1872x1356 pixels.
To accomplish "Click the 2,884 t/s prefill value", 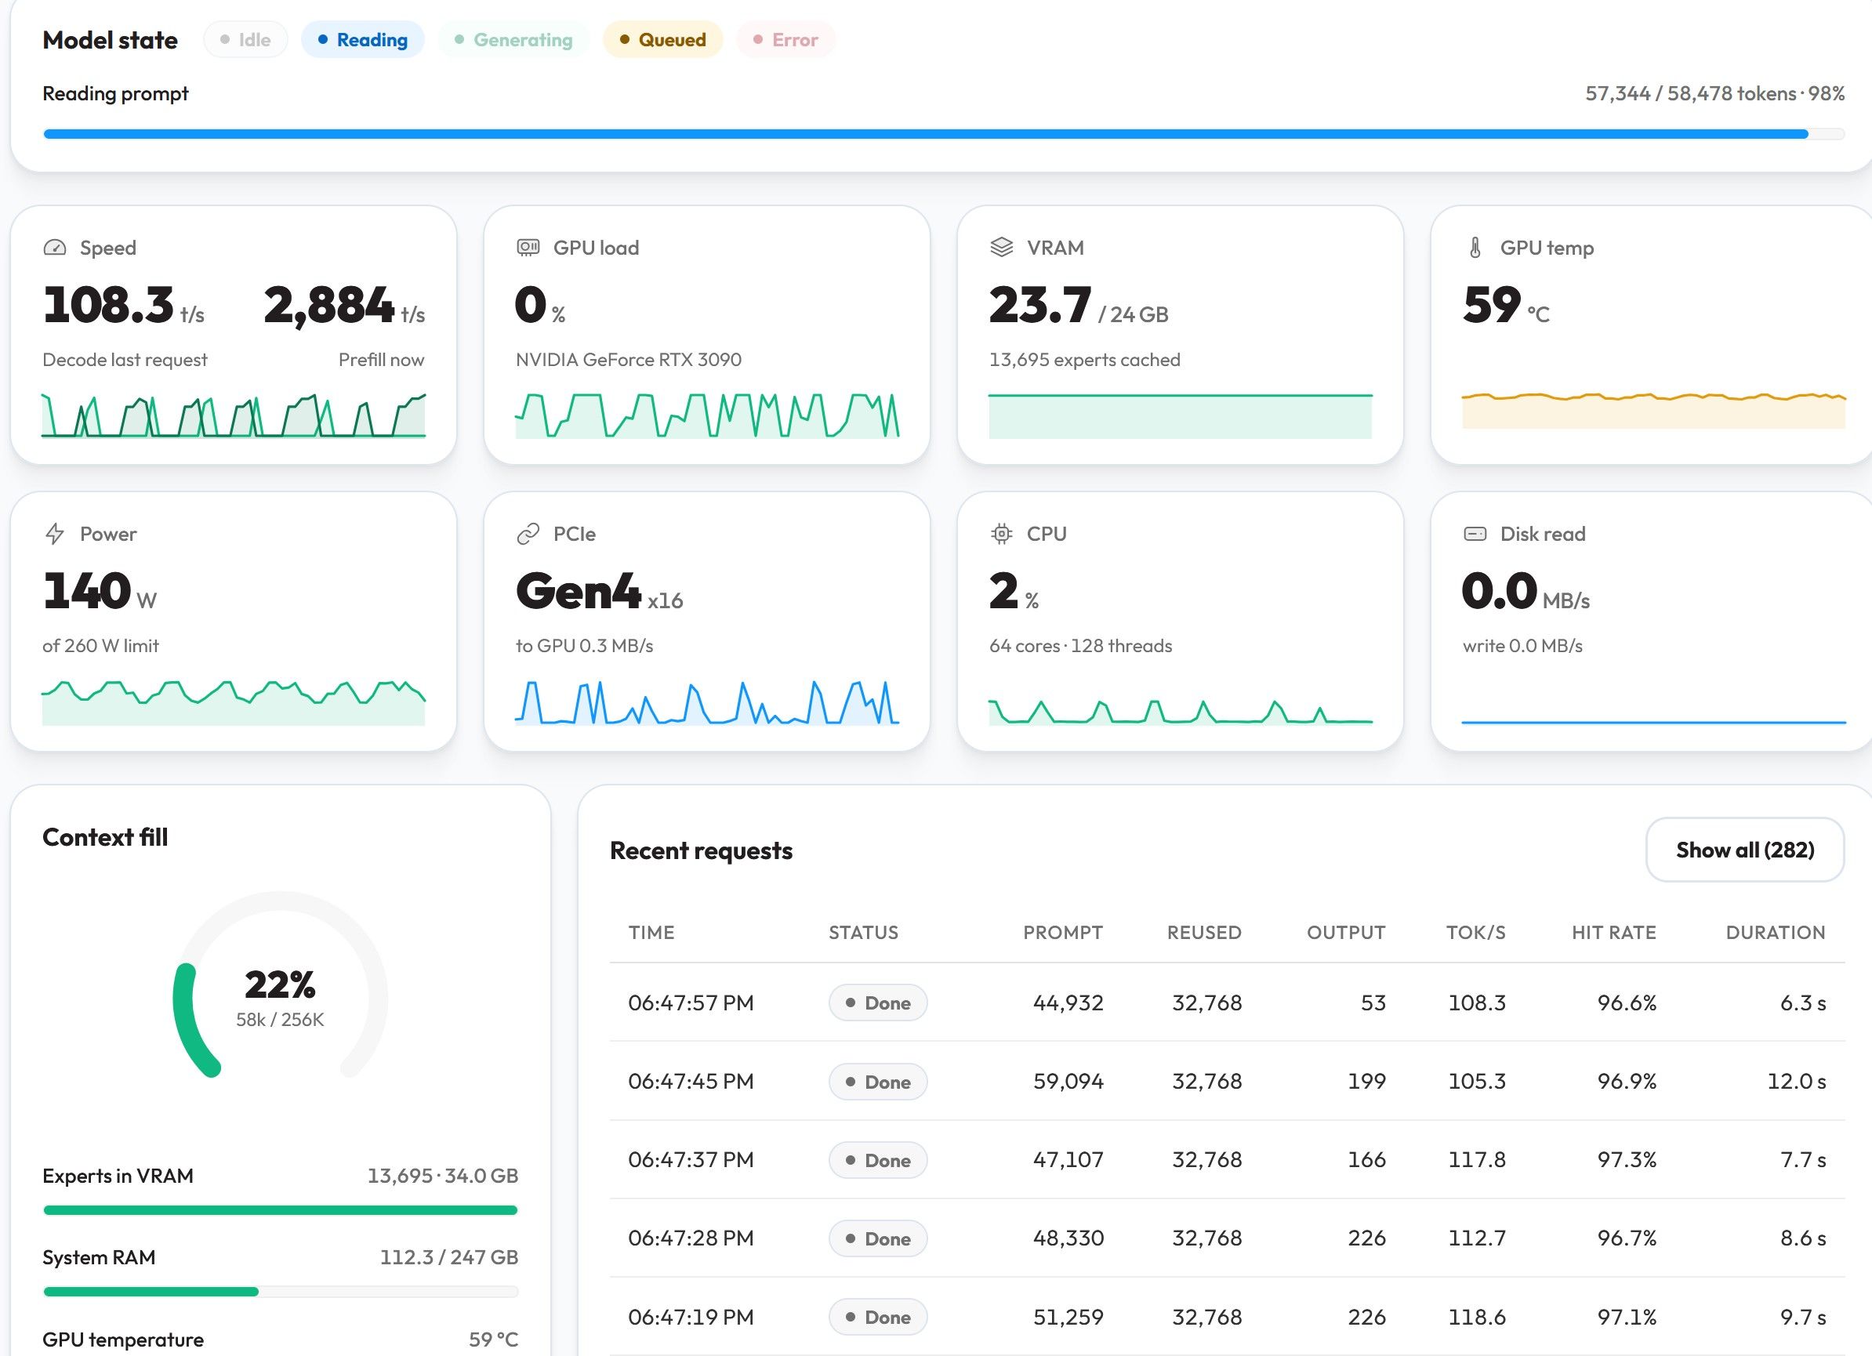I will 344,306.
